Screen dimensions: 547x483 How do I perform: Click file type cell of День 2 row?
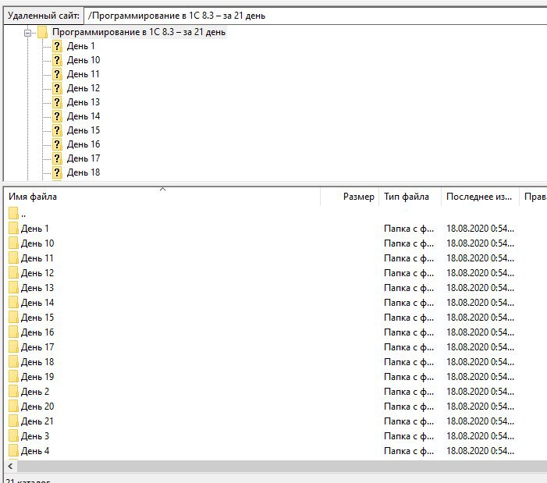pos(409,392)
